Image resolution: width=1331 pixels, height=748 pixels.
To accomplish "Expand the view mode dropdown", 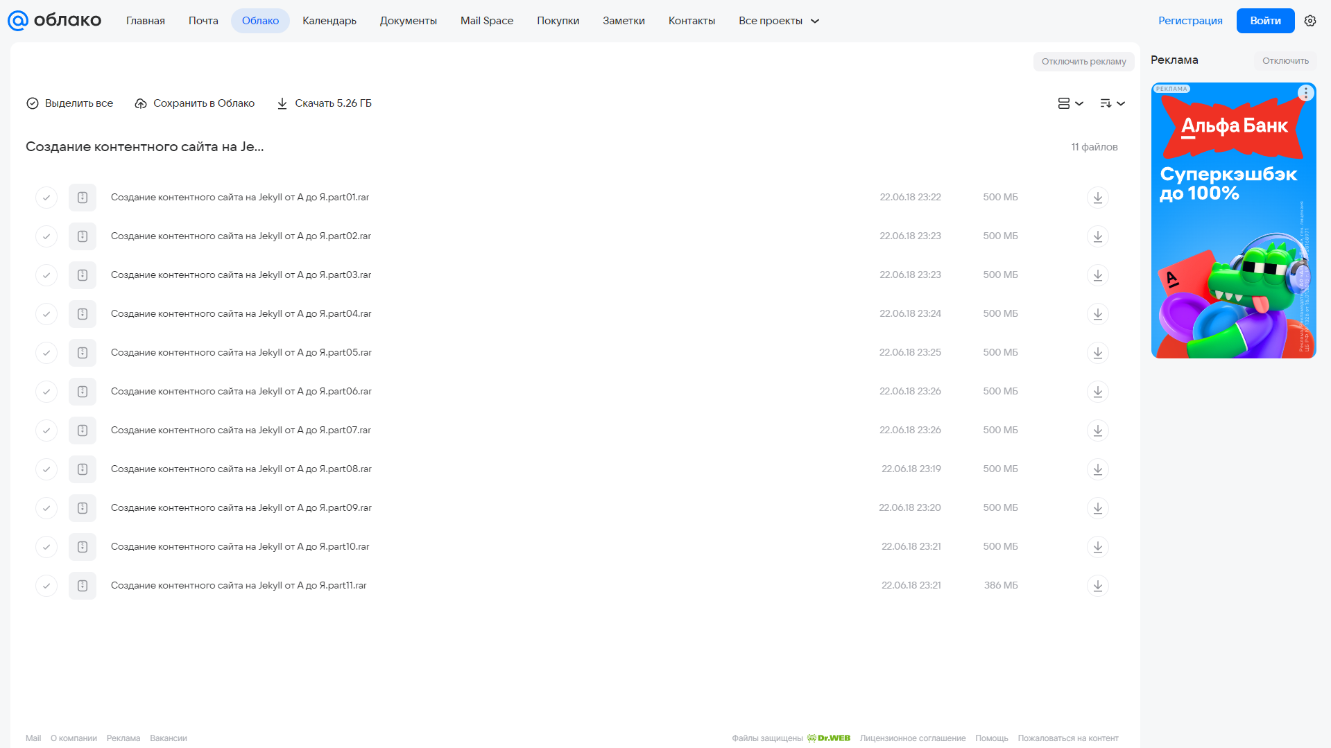I will coord(1070,103).
